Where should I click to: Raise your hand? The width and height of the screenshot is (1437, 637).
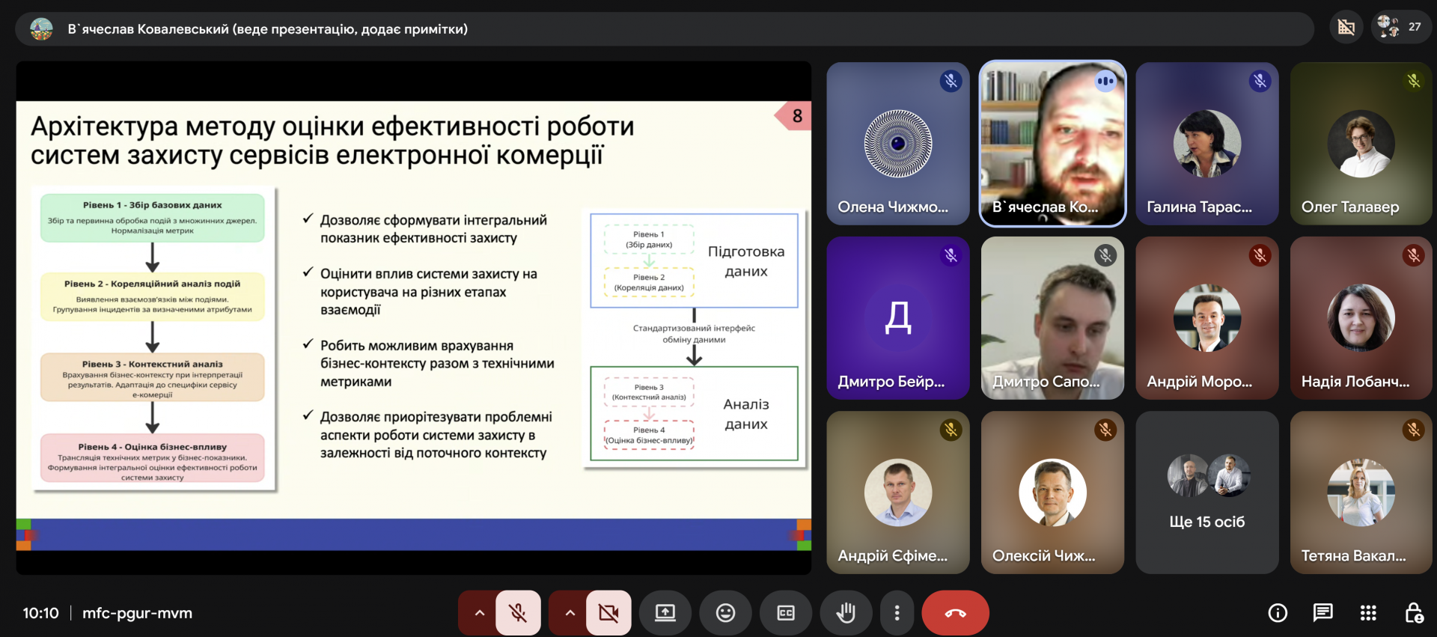coord(846,613)
